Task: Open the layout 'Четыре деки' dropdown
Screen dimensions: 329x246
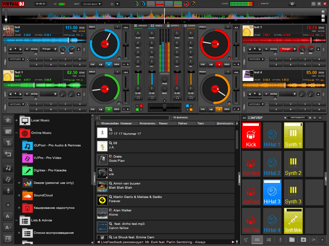Action: coord(92,4)
